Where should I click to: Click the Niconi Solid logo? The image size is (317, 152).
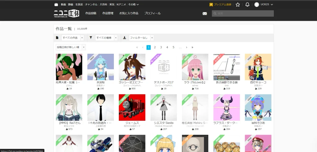point(67,13)
